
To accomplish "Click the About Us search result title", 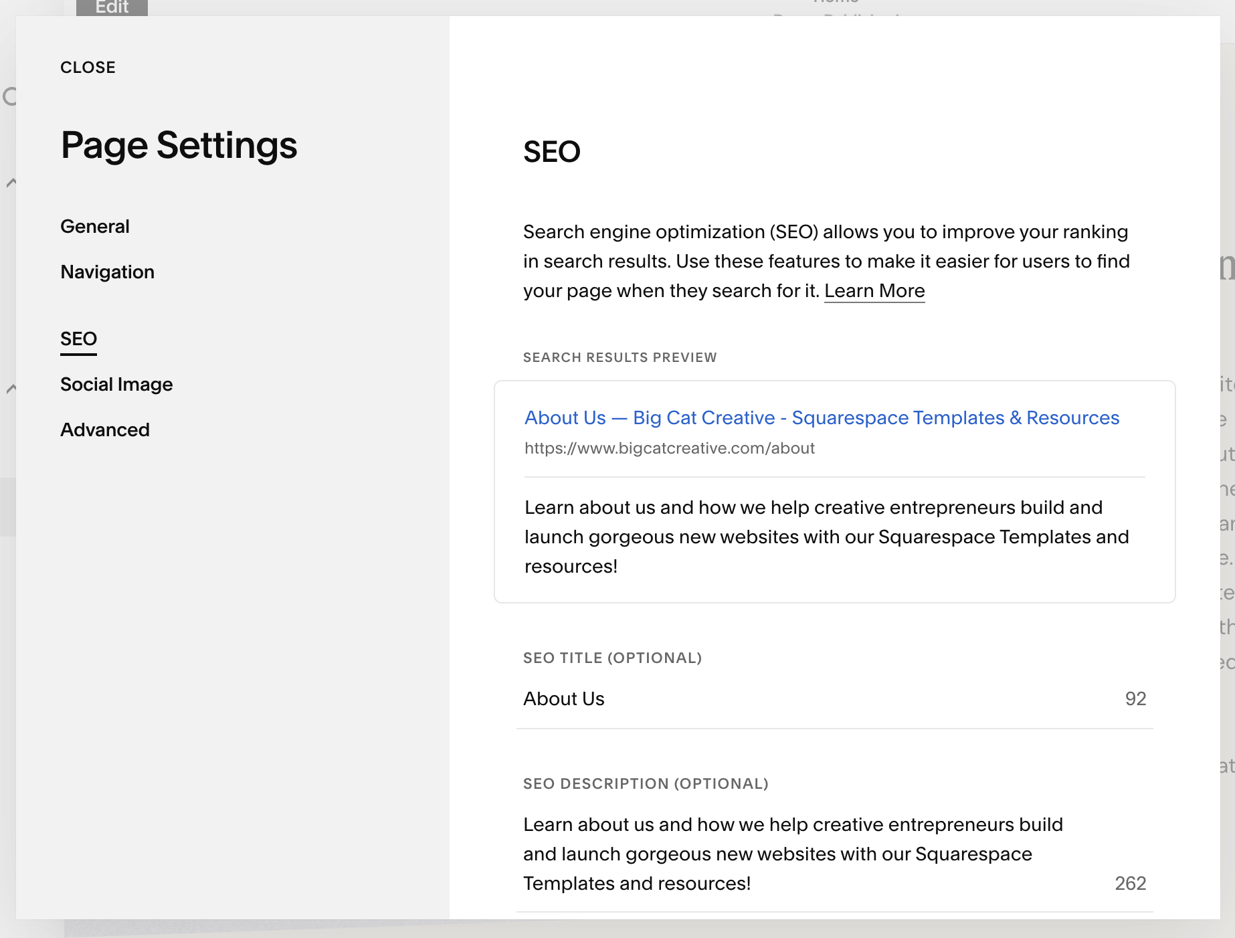I will [x=822, y=418].
